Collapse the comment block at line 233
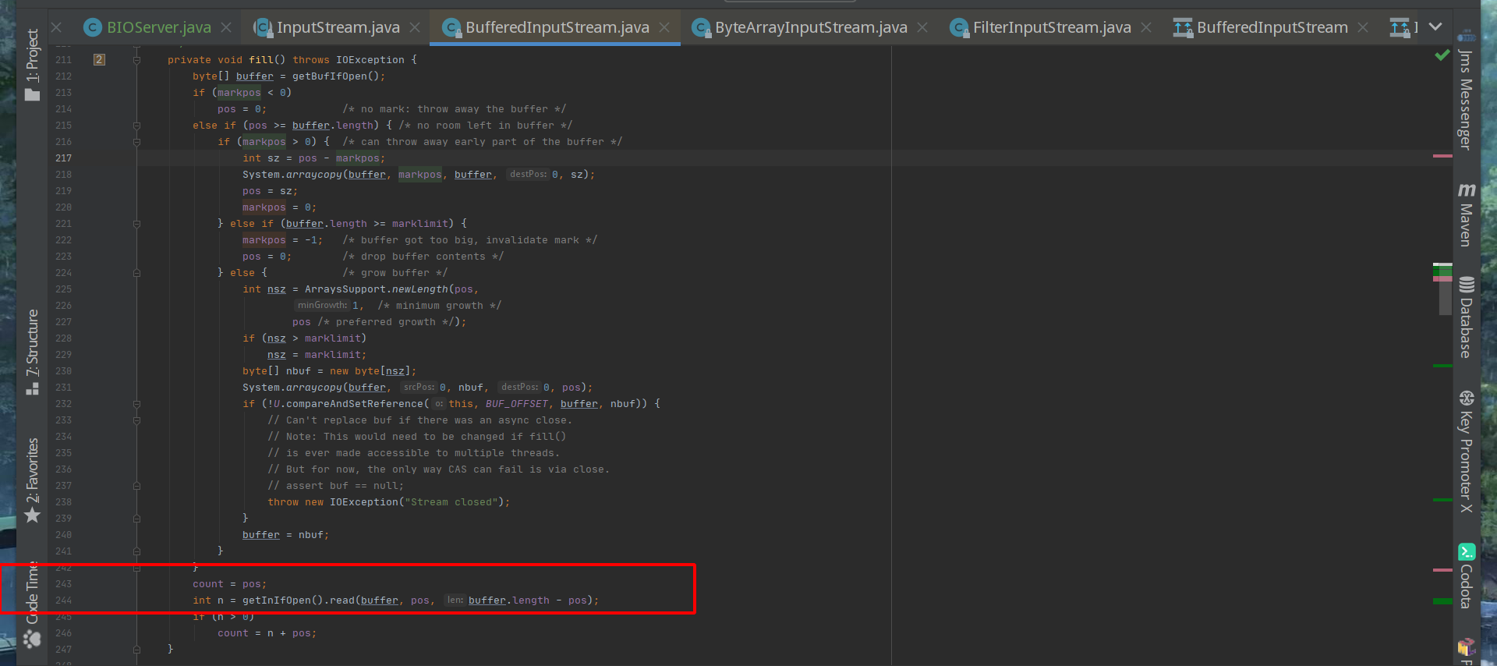Image resolution: width=1497 pixels, height=666 pixels. [136, 420]
